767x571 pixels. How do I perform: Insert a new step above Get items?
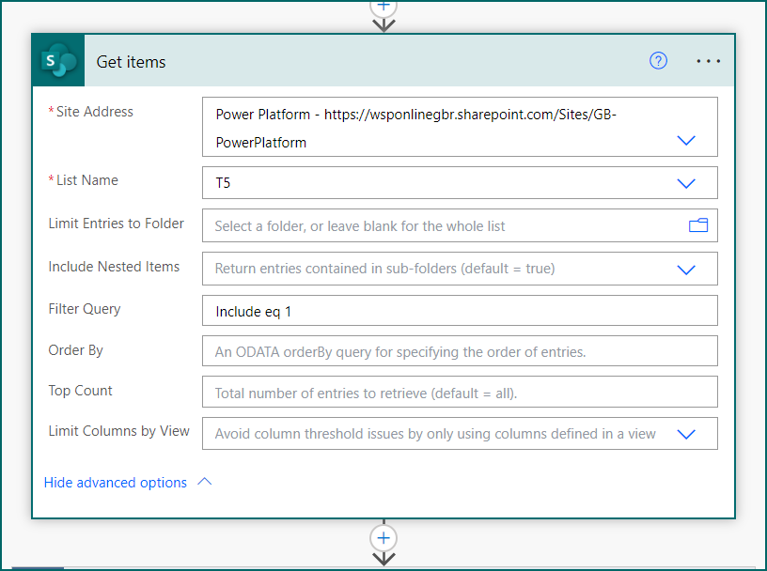(383, 6)
